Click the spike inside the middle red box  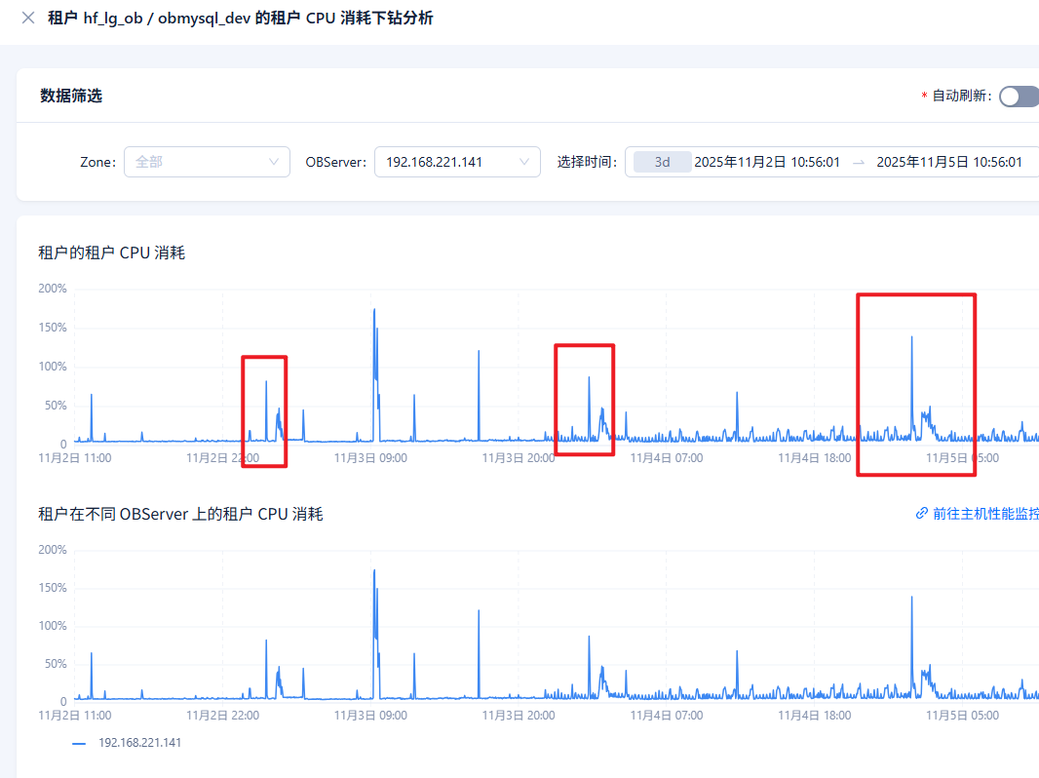coord(589,378)
